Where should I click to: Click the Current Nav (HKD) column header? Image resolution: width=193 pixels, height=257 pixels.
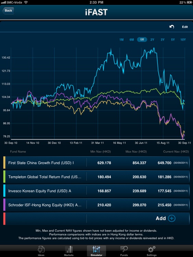[x=176, y=151]
